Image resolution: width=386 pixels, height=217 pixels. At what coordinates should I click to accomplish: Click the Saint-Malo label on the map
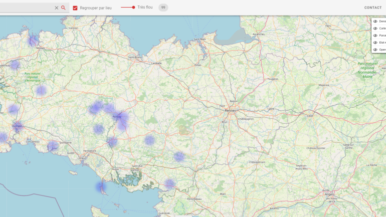point(200,39)
